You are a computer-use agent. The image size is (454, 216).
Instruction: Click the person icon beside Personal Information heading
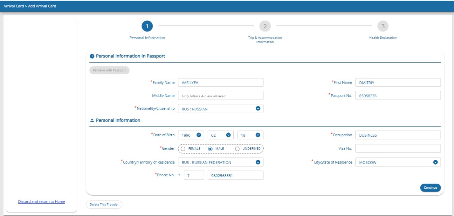92,120
